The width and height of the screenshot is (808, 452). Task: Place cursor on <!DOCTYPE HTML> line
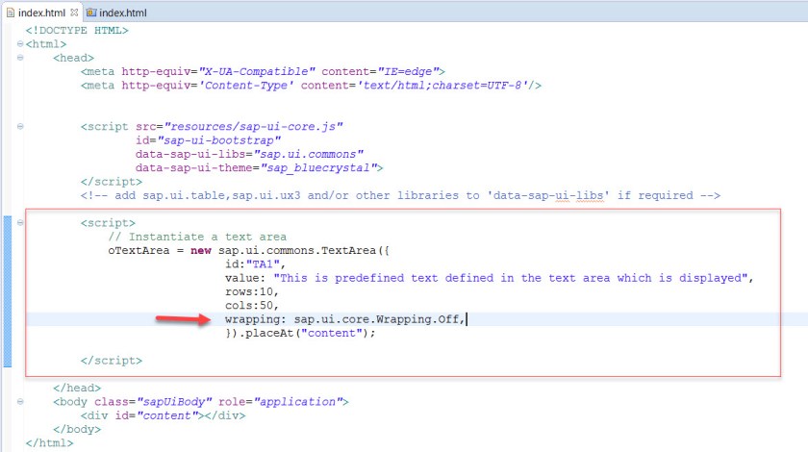coord(77,31)
